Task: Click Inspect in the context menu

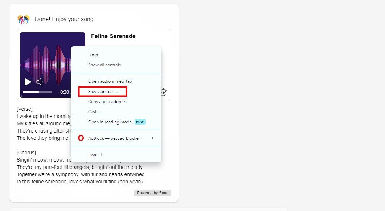Action: pyautogui.click(x=95, y=155)
